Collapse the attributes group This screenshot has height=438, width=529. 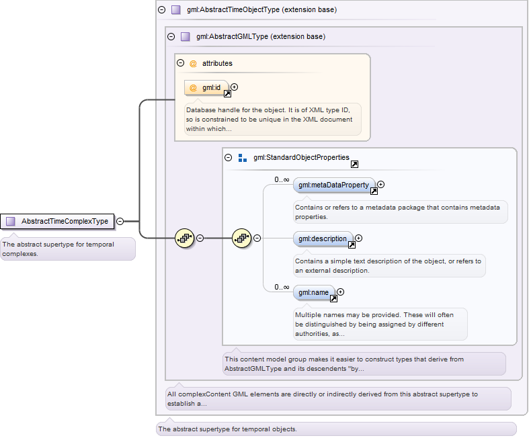pyautogui.click(x=181, y=62)
